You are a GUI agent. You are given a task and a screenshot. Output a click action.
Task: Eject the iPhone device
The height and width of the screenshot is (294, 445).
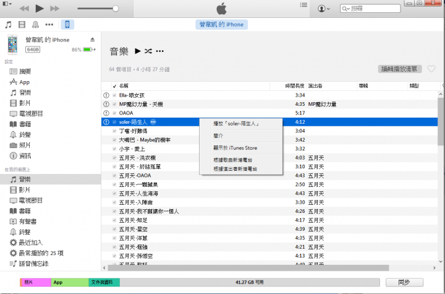click(93, 40)
